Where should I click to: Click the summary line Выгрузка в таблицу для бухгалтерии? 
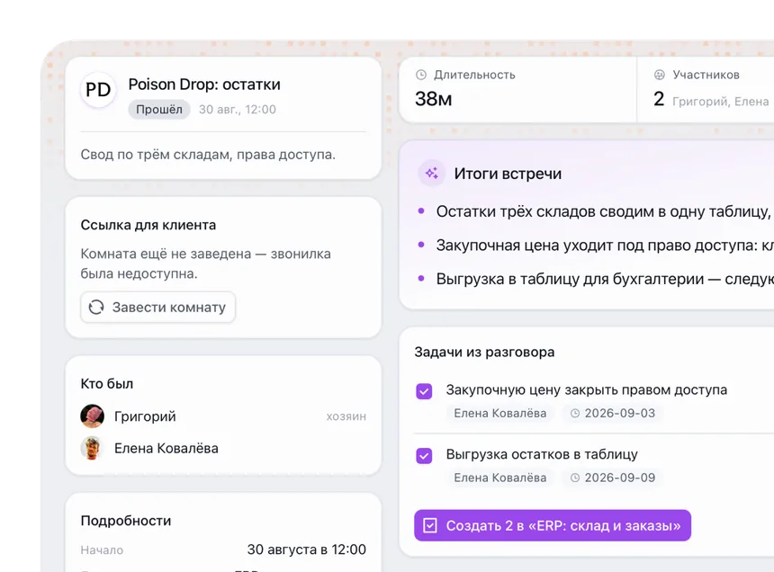605,279
